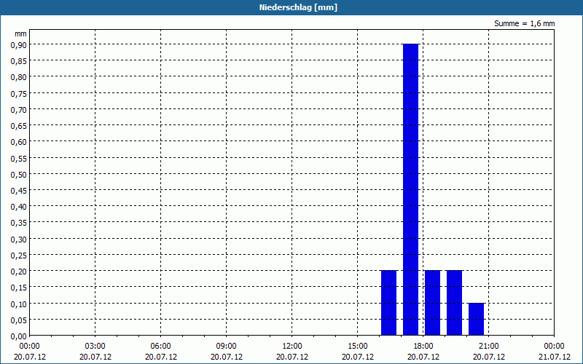Click the "21.07.12" date label at axis end
Viewport: 583px width, 364px height.
[554, 357]
